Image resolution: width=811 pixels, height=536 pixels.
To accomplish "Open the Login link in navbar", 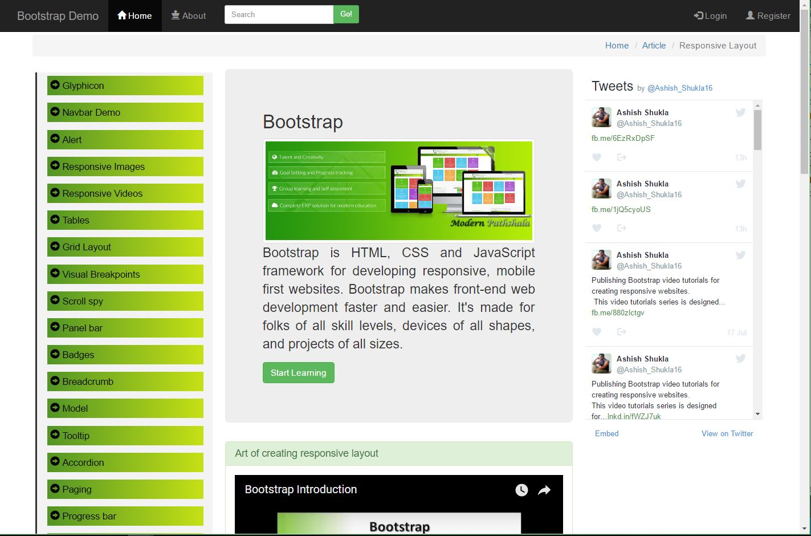I will (x=710, y=16).
